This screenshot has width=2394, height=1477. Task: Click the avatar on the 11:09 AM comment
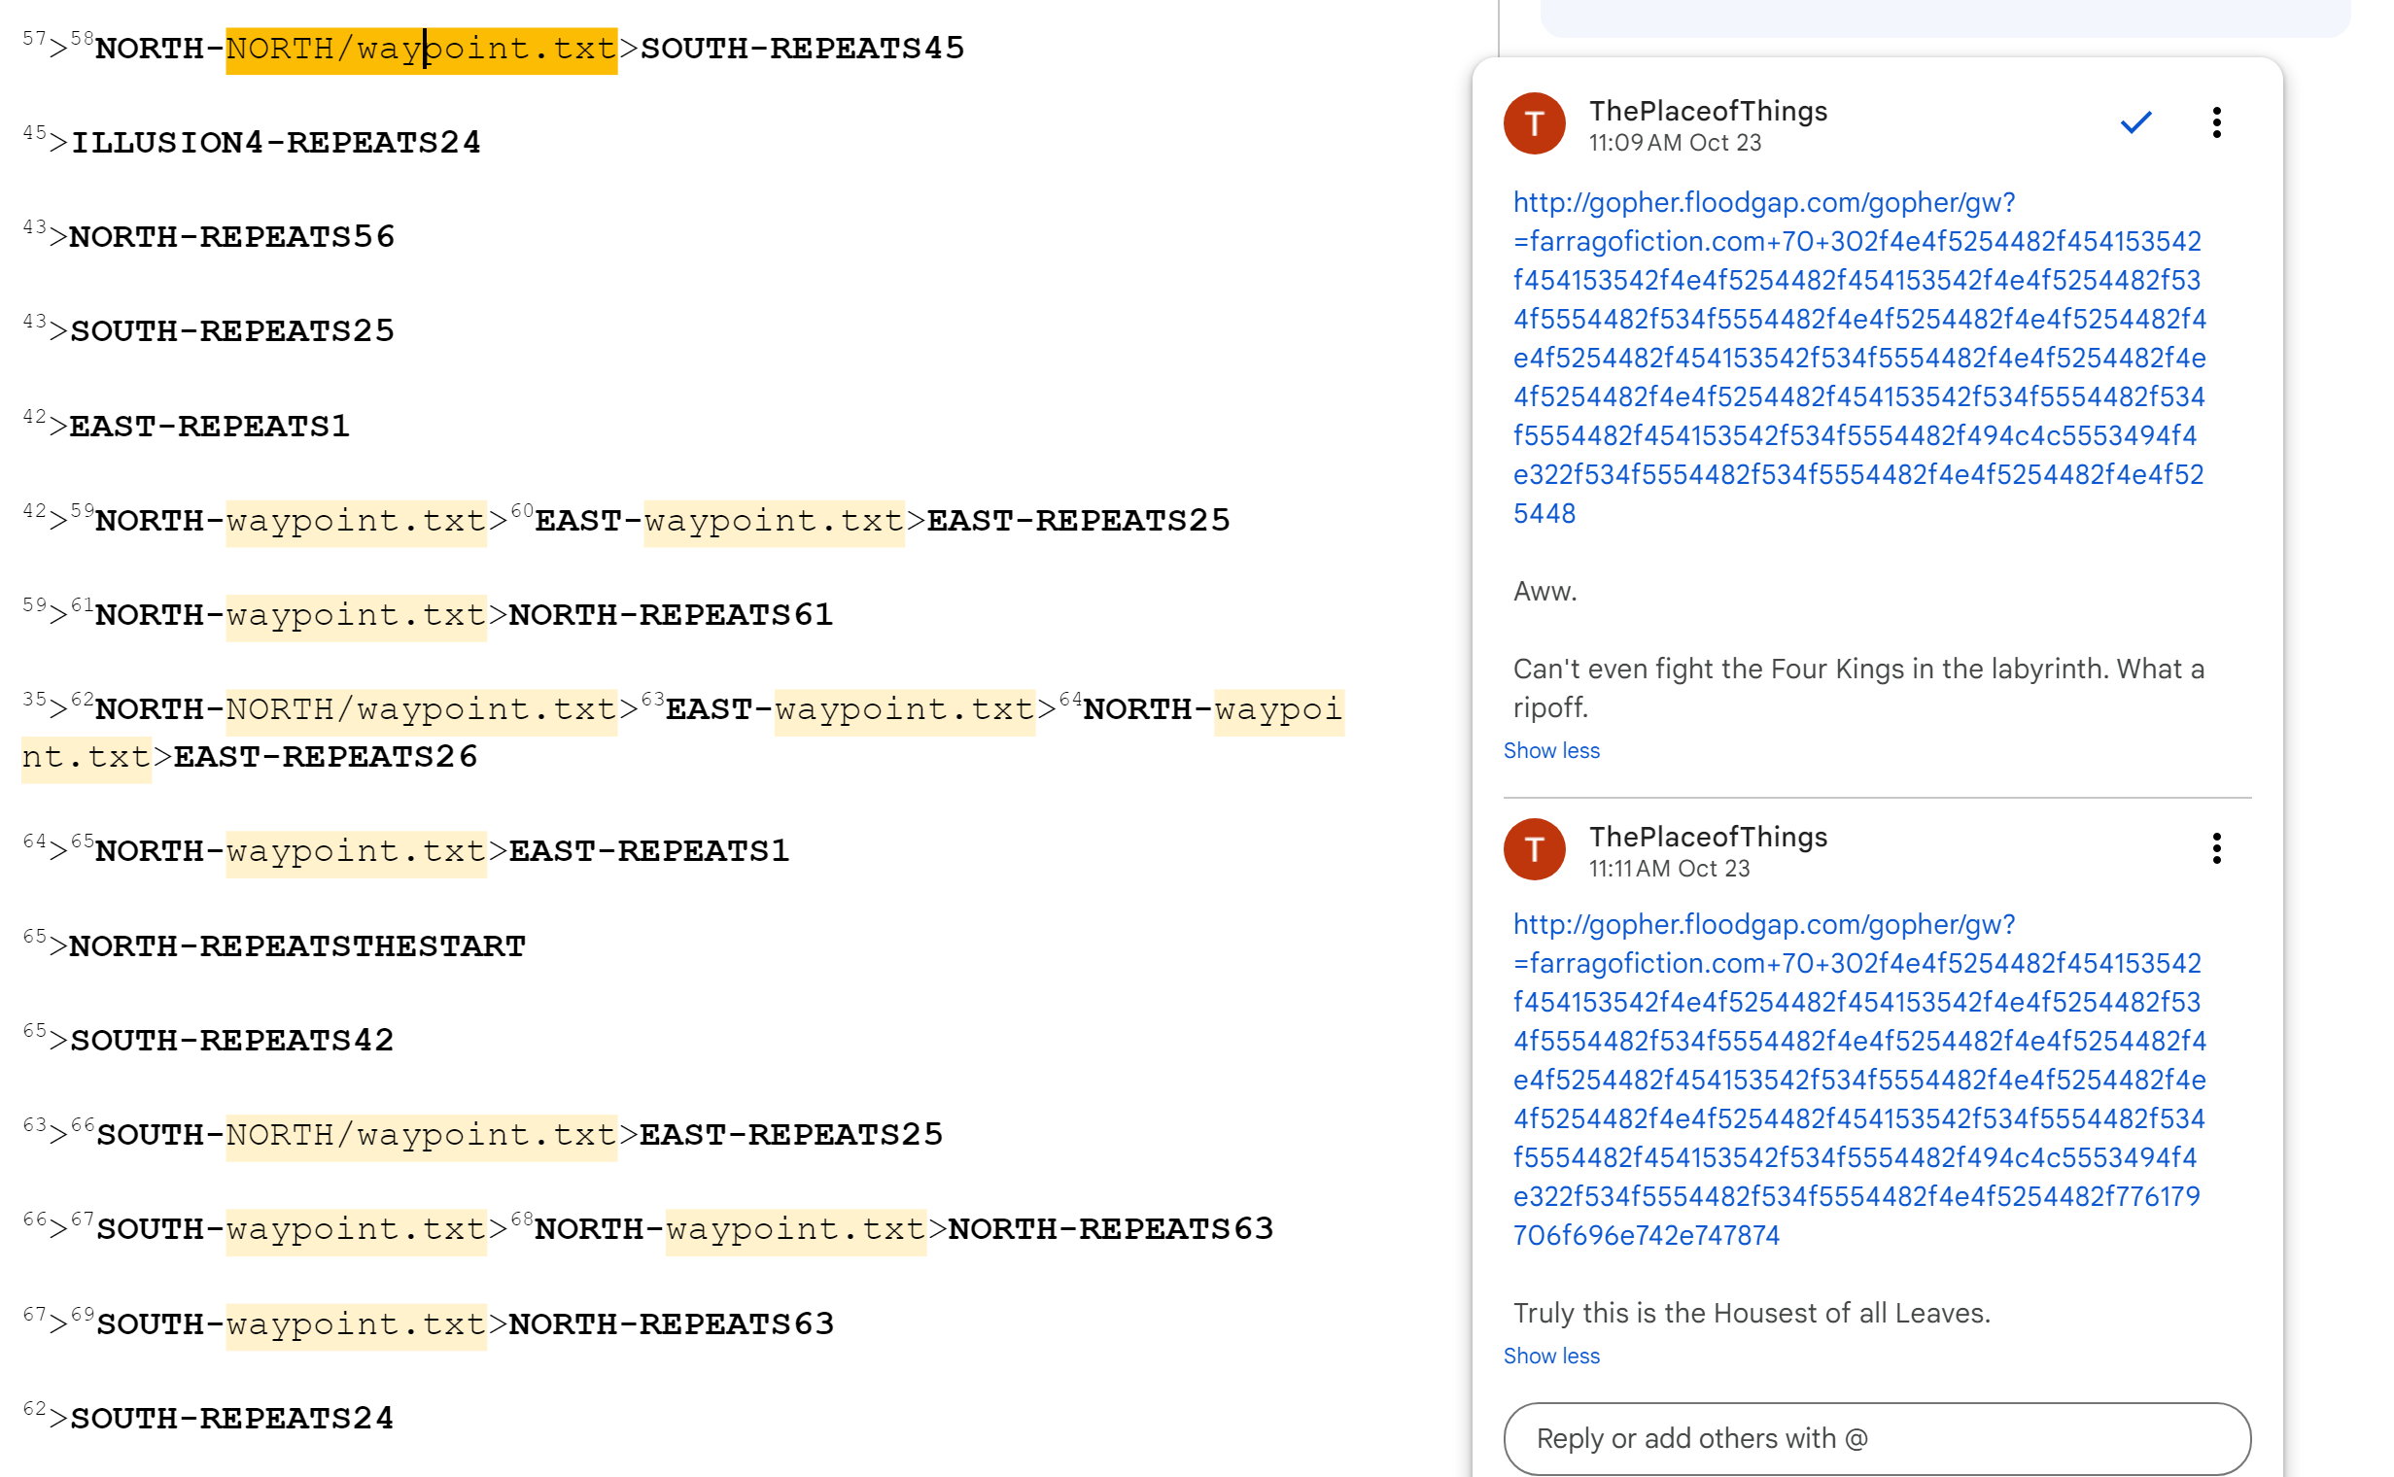1533,123
